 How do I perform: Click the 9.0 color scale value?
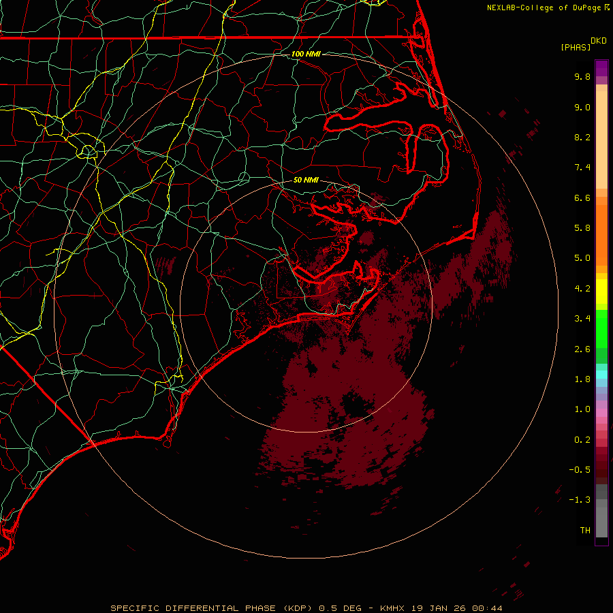[x=582, y=107]
